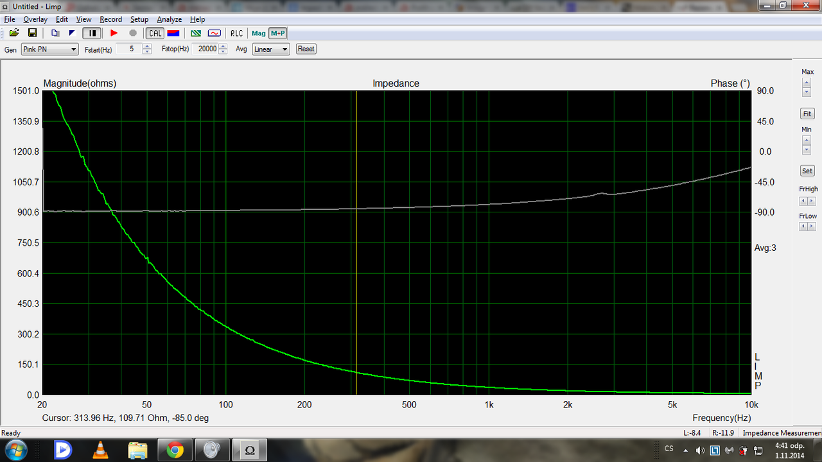Click the gray stop circle icon
This screenshot has width=822, height=462.
pos(133,33)
